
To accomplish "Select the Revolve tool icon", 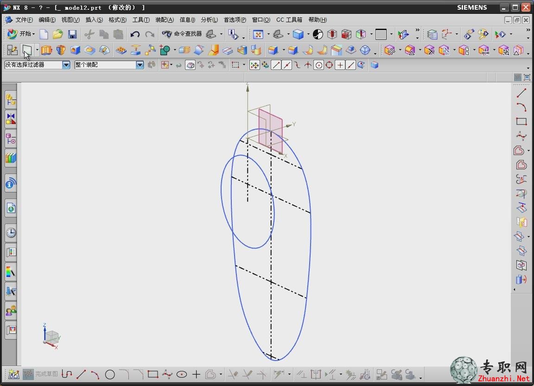I will (x=61, y=50).
